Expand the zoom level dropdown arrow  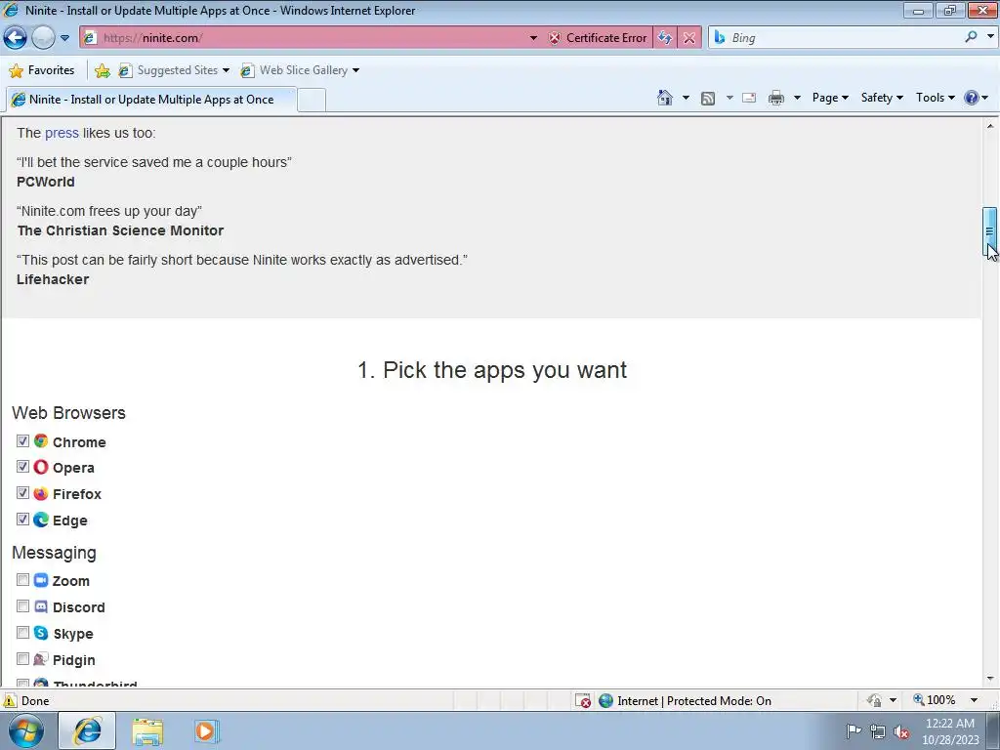974,700
